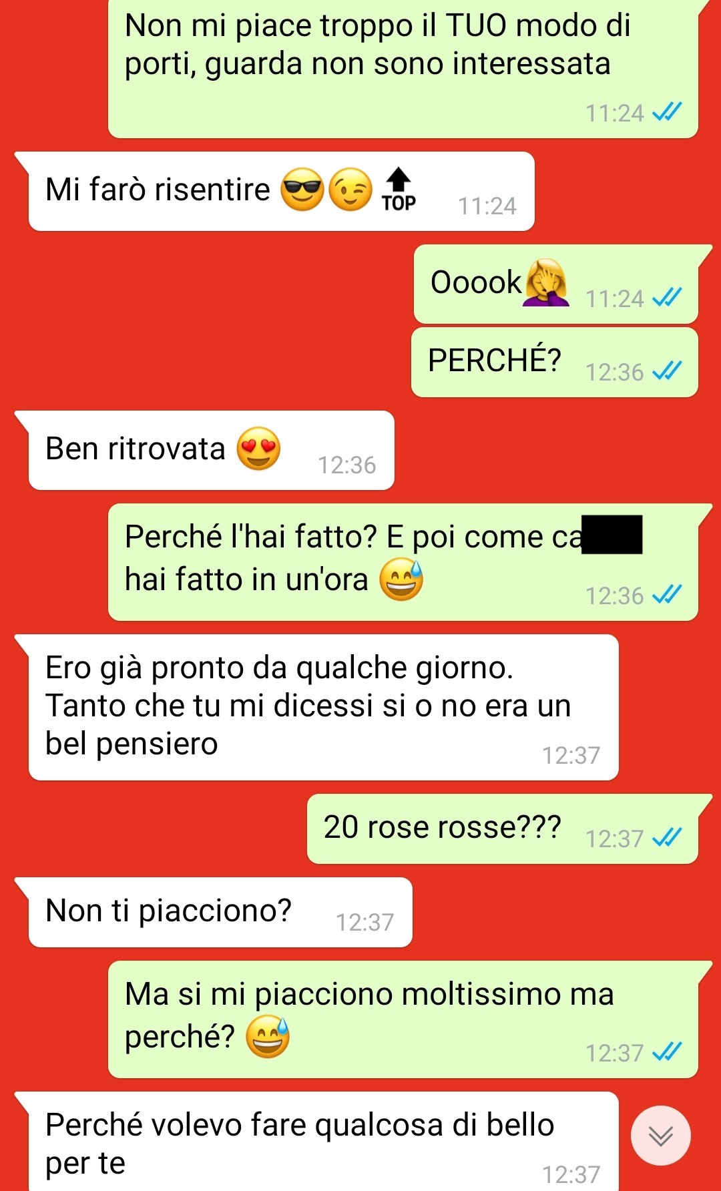The image size is (721, 1191).
Task: Click the read ticks on '20 rose rosse???'
Action: coord(667,837)
